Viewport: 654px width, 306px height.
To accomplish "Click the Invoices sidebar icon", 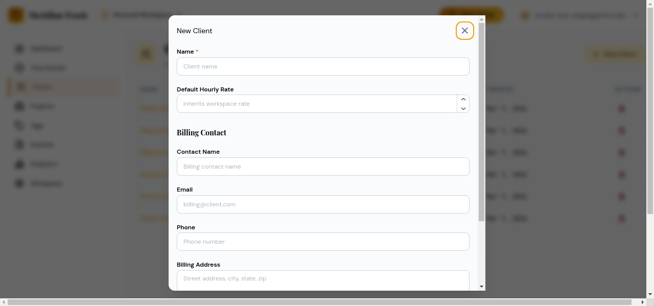I will (x=19, y=145).
